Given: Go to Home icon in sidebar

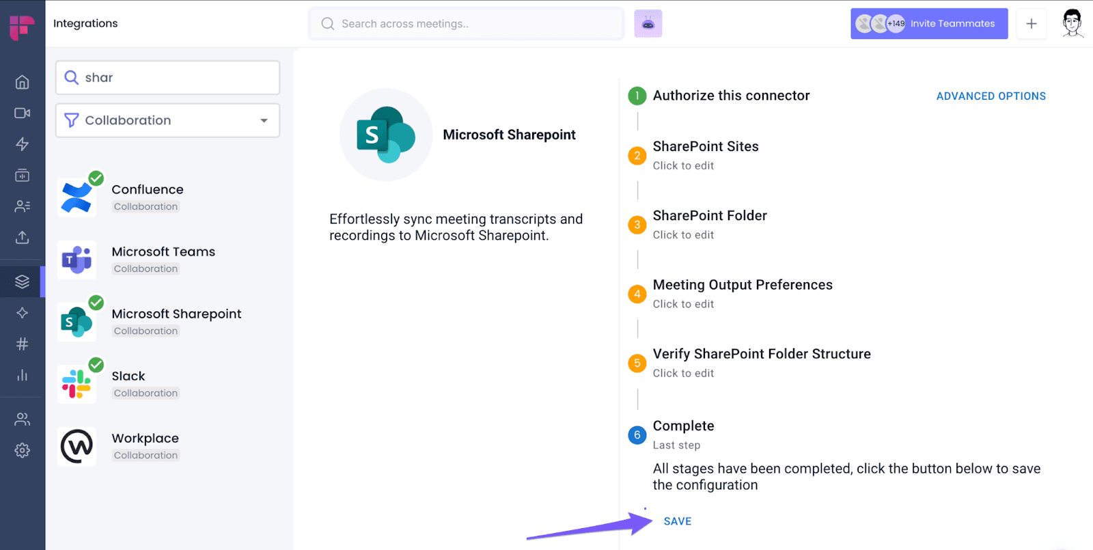Looking at the screenshot, I should (x=22, y=82).
